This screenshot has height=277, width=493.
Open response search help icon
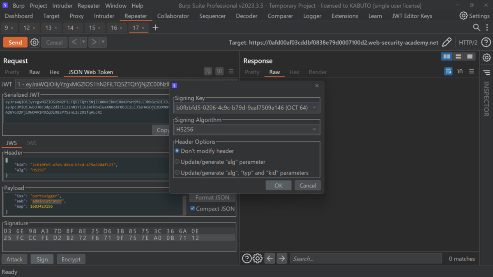point(246,259)
